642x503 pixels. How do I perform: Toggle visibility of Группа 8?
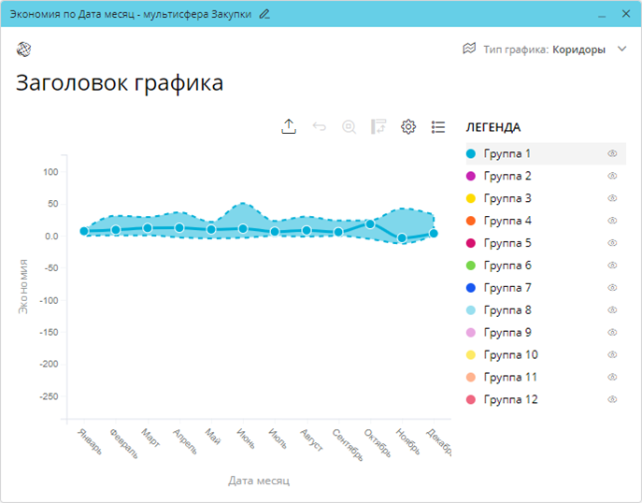[613, 310]
